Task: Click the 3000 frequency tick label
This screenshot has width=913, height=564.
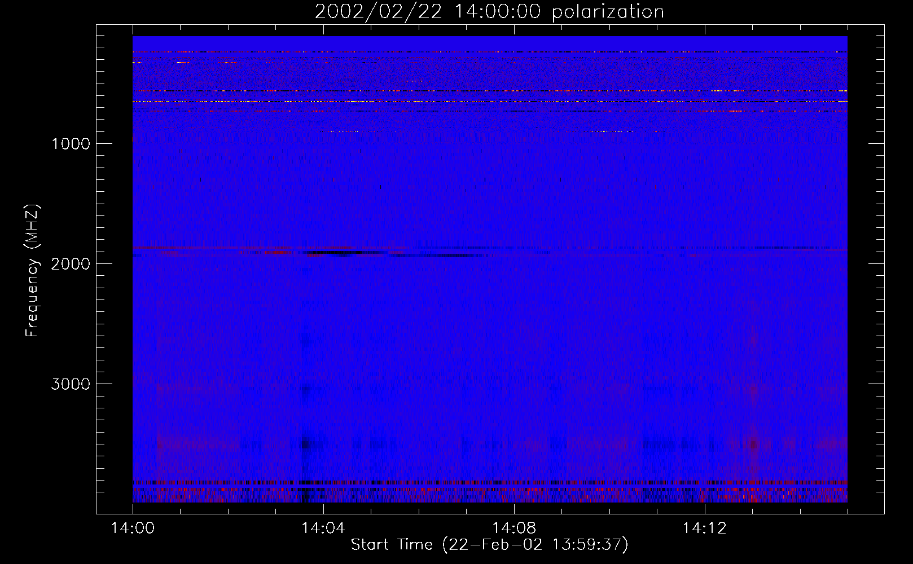Action: 71,384
